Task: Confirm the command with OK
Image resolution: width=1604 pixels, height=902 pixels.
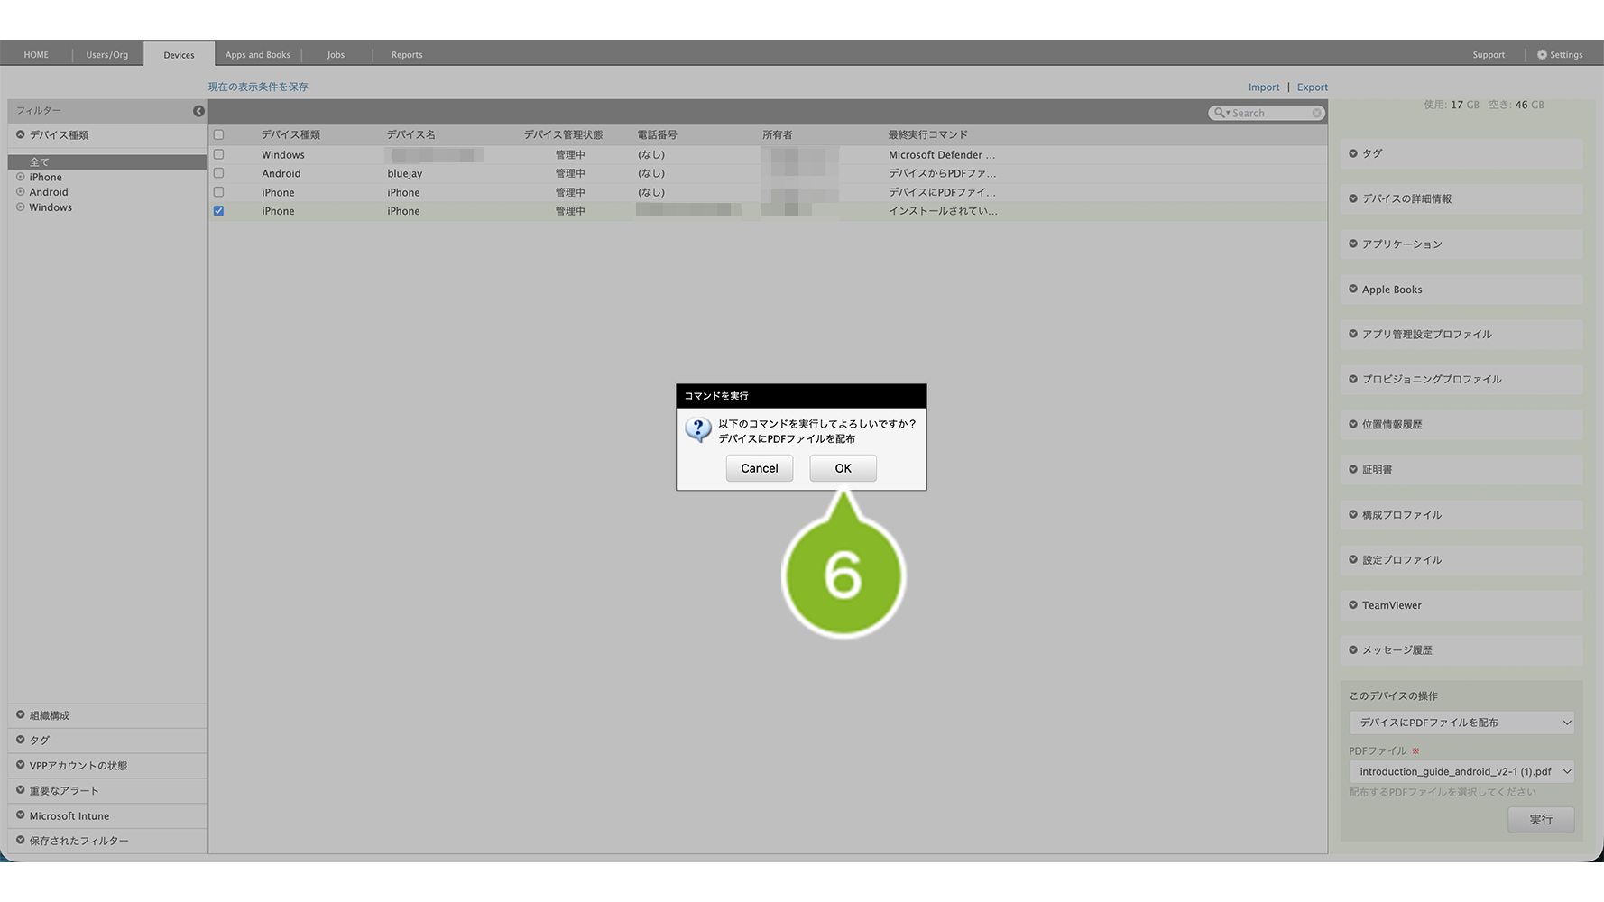Action: [x=843, y=468]
